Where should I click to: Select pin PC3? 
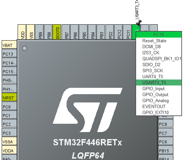click(9, 132)
